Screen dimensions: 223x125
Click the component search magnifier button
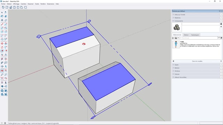[x=219, y=38]
